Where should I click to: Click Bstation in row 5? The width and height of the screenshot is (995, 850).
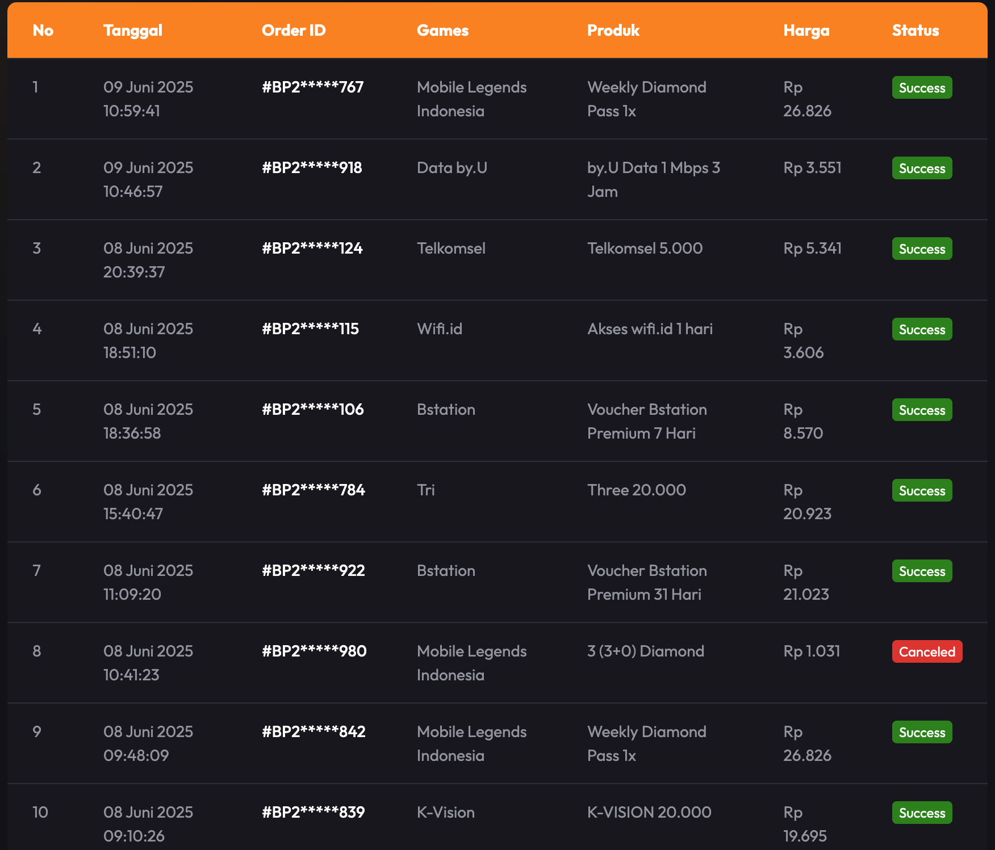click(446, 410)
